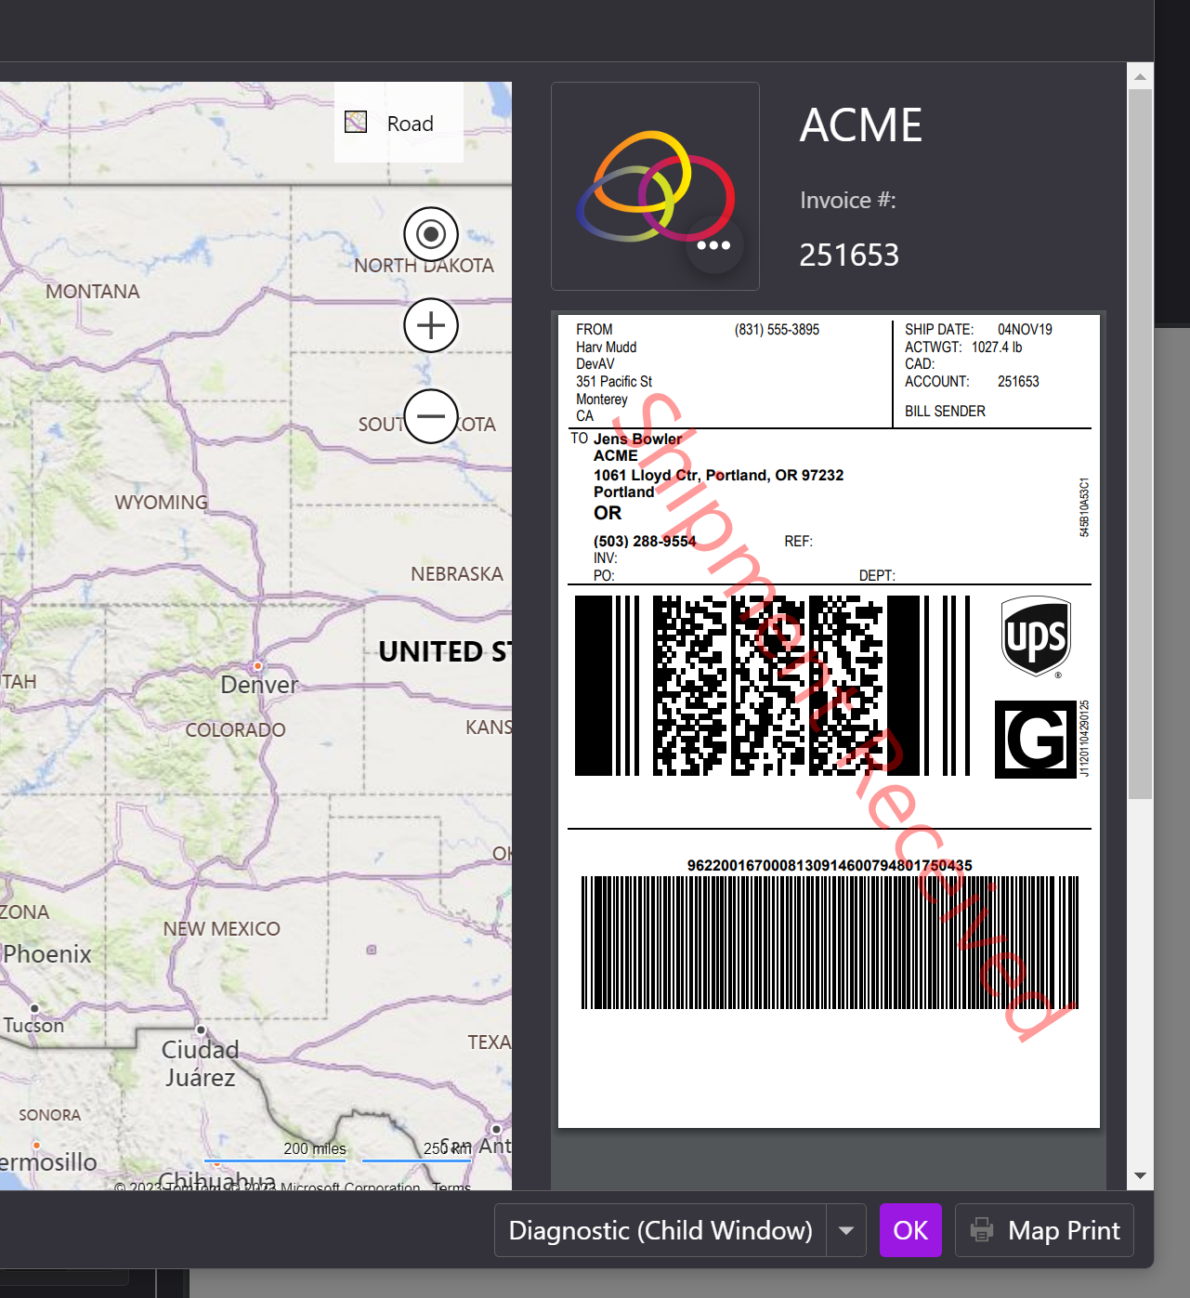Click the G service icon on label

(1035, 740)
